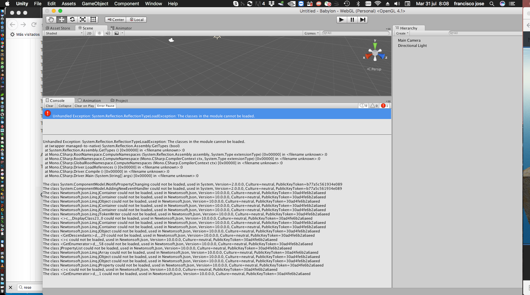The height and width of the screenshot is (295, 530).
Task: Select the Scale tool
Action: click(83, 20)
